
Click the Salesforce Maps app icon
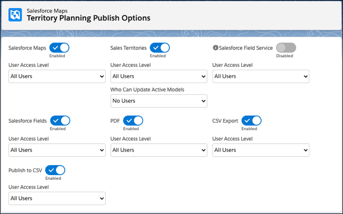(15, 15)
